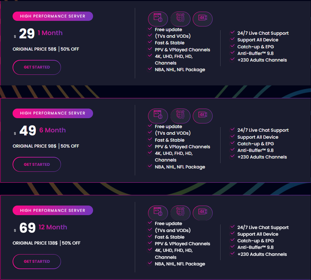
Task: Click the globe icon in 1 Month plan
Action: click(x=180, y=19)
